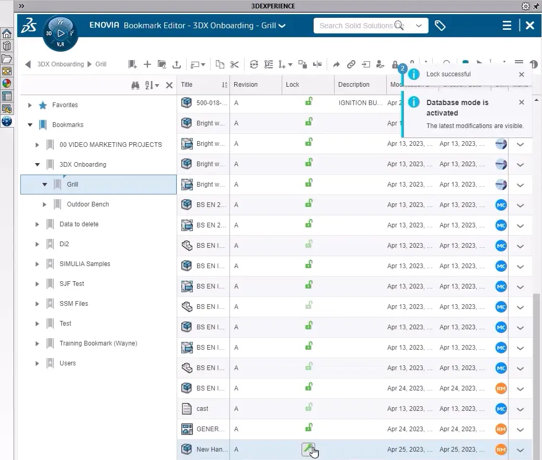Dismiss the Lock successful notification

(522, 74)
